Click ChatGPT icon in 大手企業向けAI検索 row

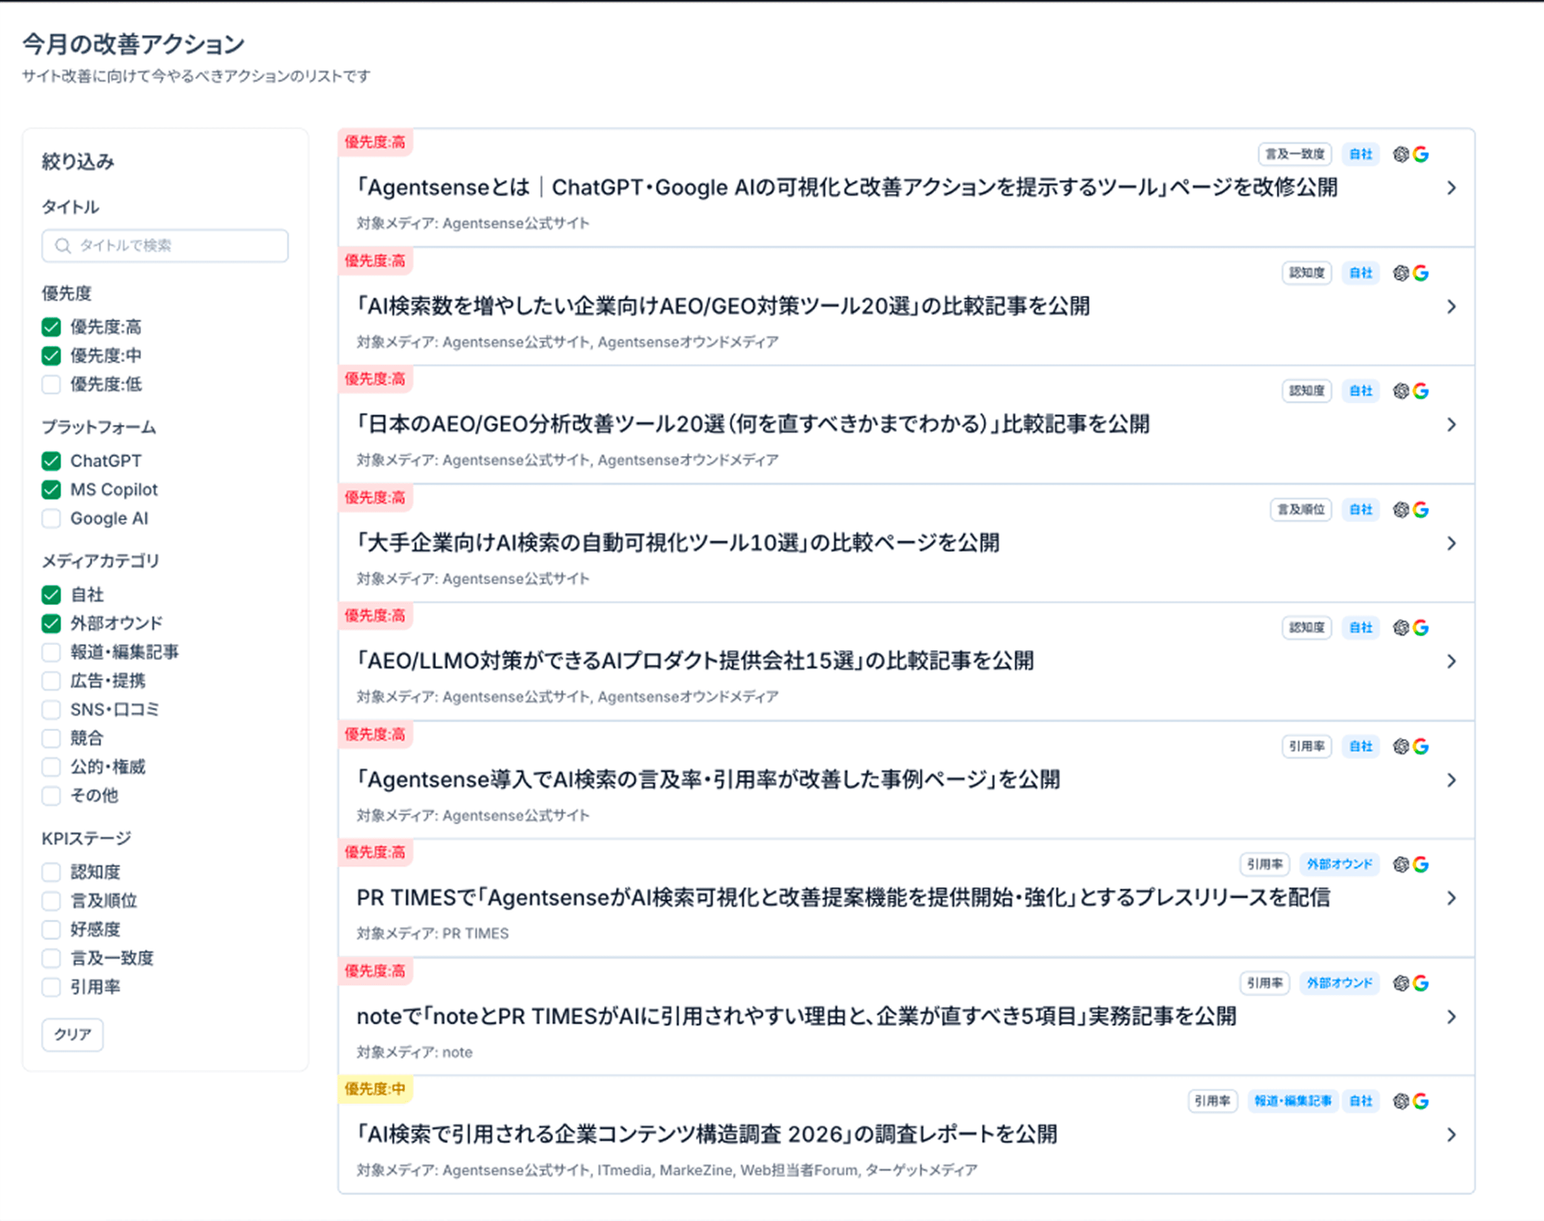click(1401, 510)
